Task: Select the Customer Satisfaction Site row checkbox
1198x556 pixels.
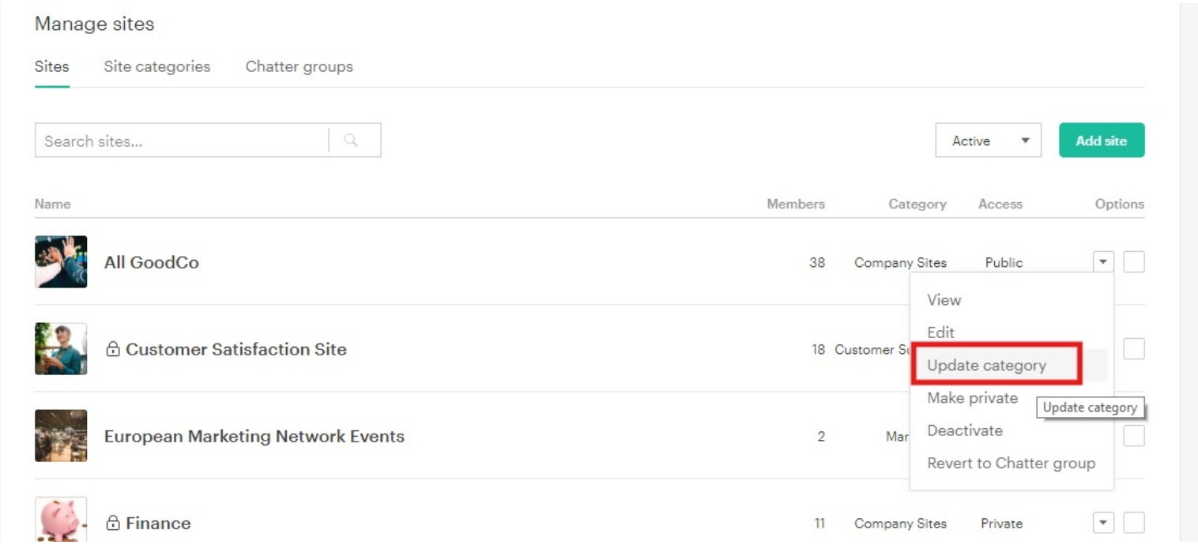Action: [x=1134, y=348]
